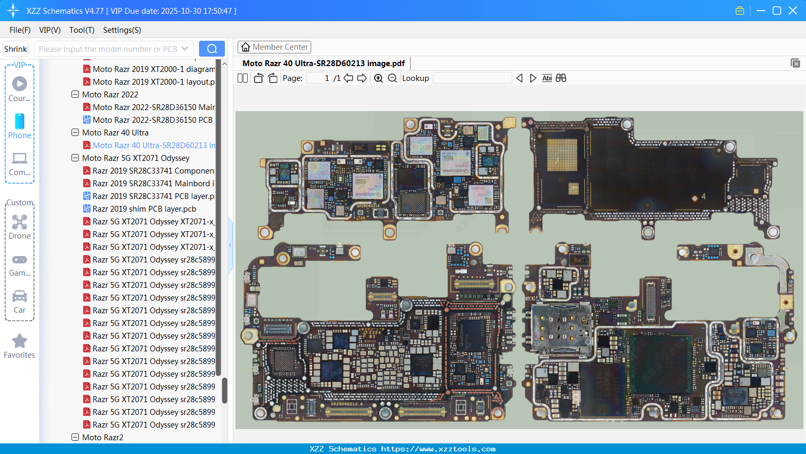Screen dimensions: 806x454
Task: Open the Settings(S) menu
Action: click(122, 30)
